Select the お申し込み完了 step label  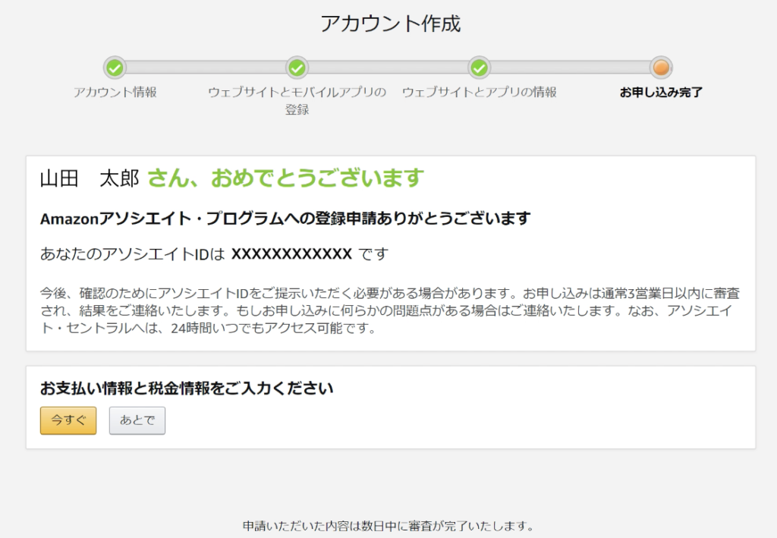[x=661, y=92]
